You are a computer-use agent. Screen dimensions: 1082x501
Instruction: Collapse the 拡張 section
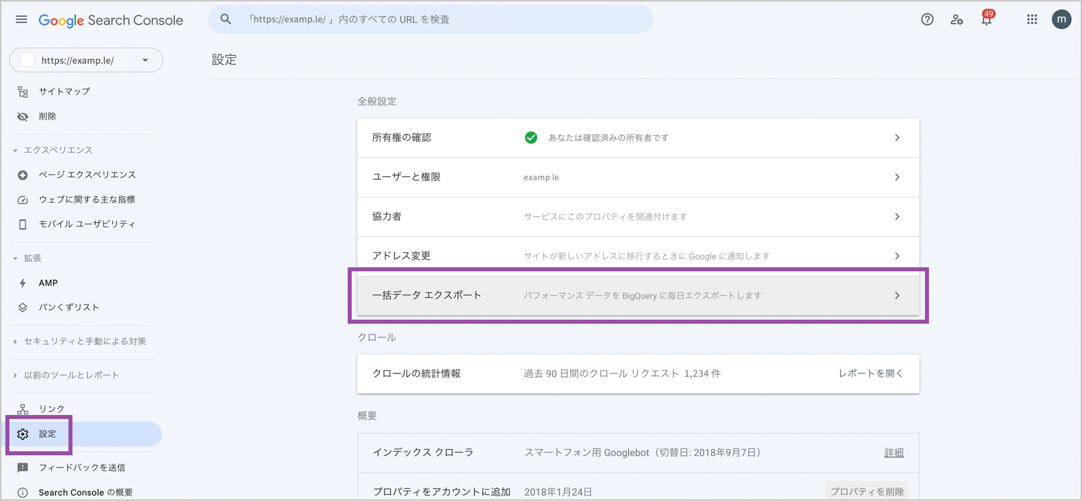coord(15,258)
